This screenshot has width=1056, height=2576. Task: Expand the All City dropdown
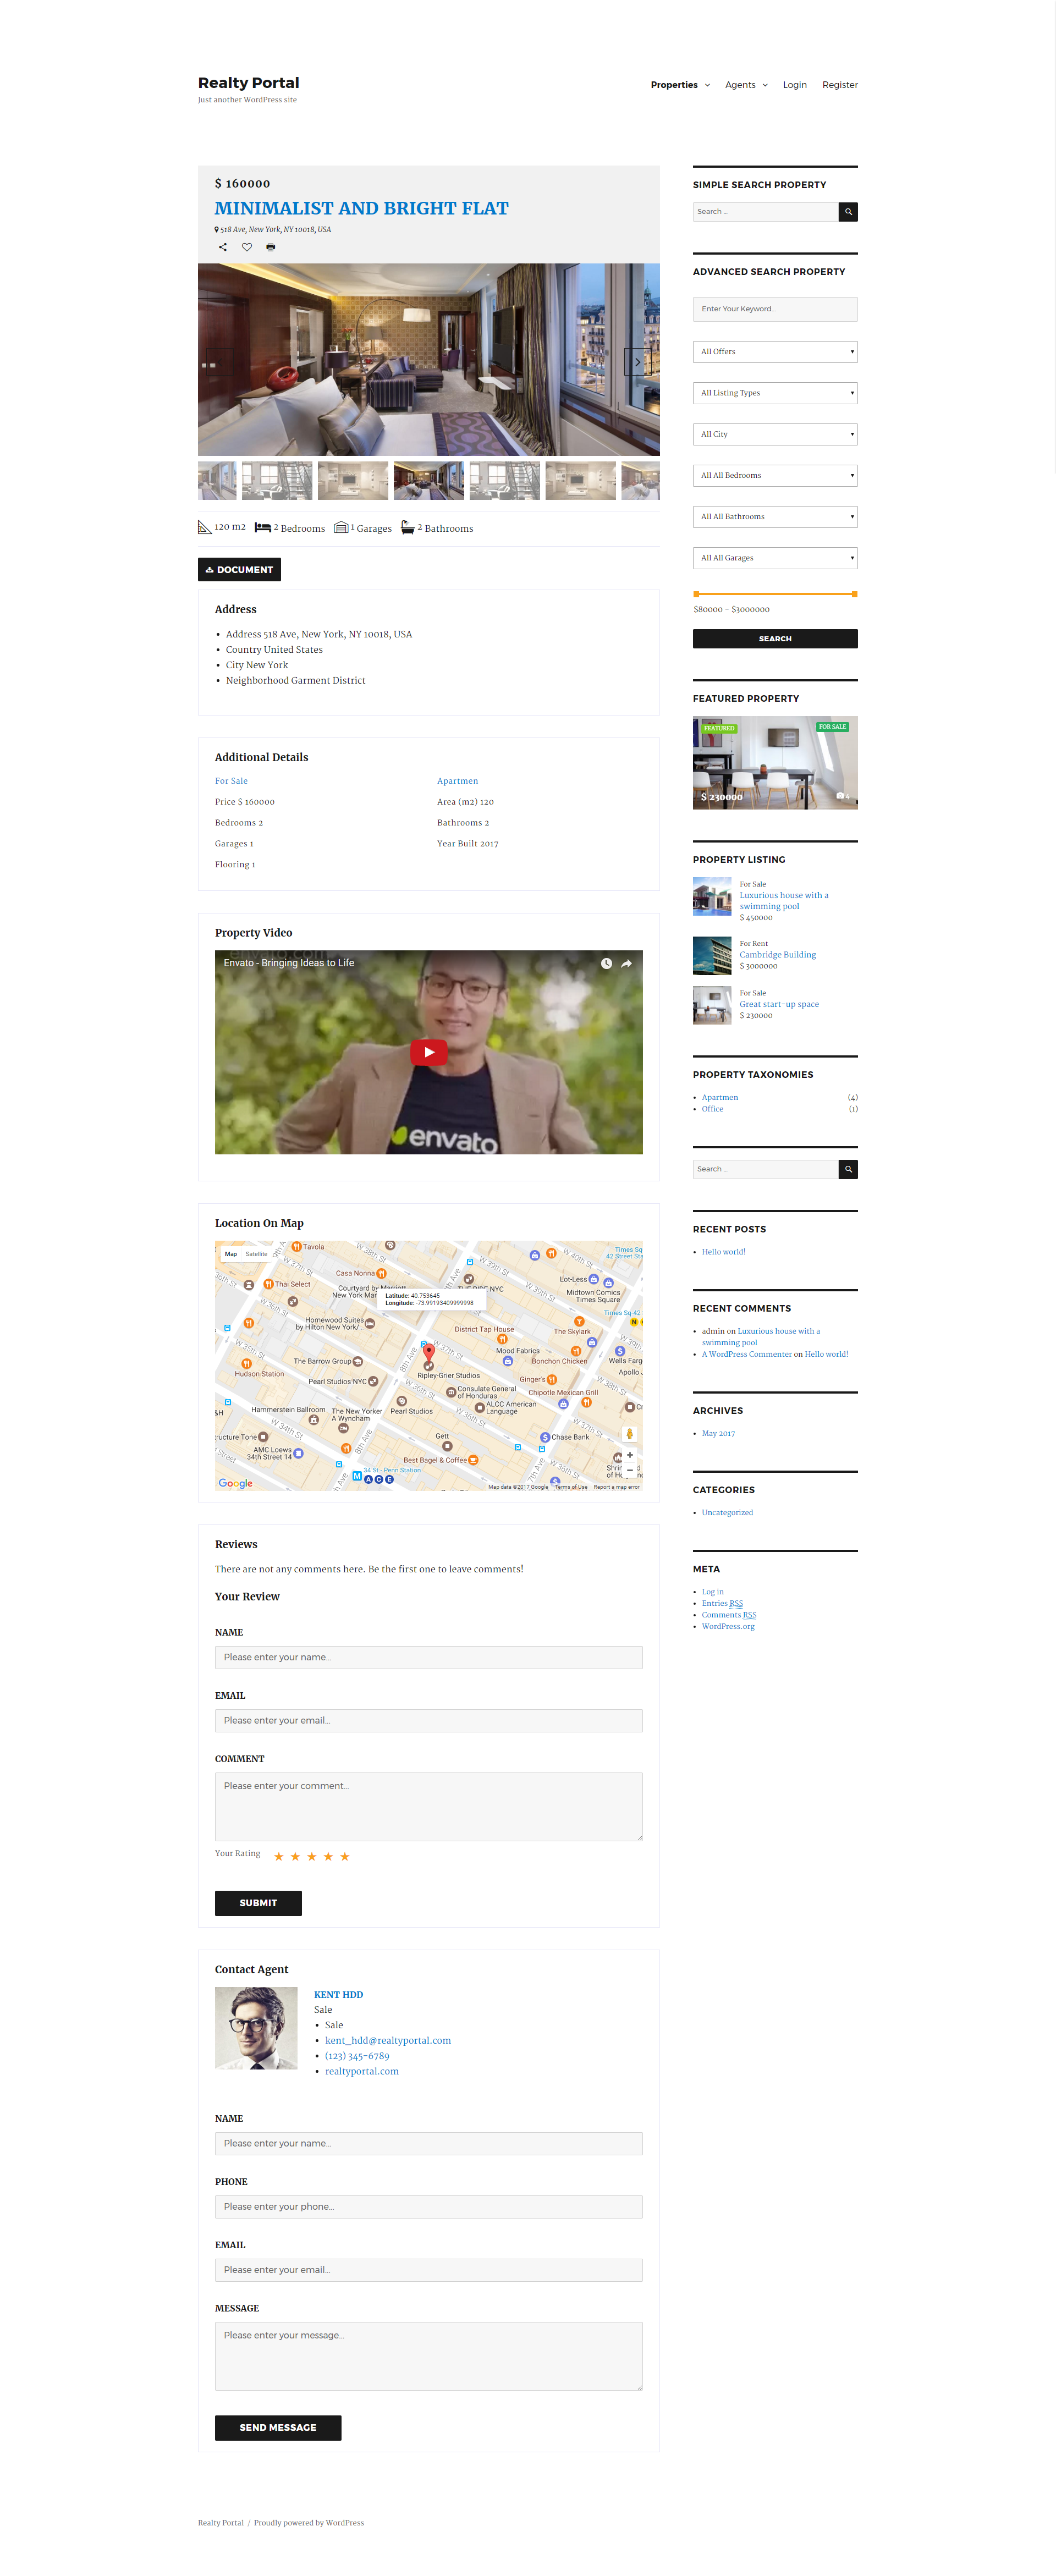tap(774, 434)
